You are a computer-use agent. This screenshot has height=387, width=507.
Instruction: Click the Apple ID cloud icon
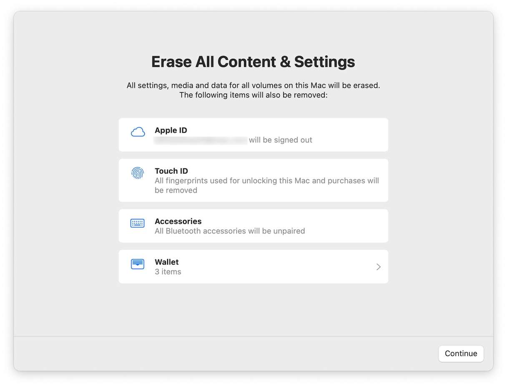tap(138, 132)
